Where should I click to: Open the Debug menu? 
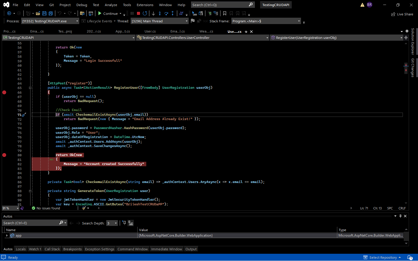(x=82, y=5)
